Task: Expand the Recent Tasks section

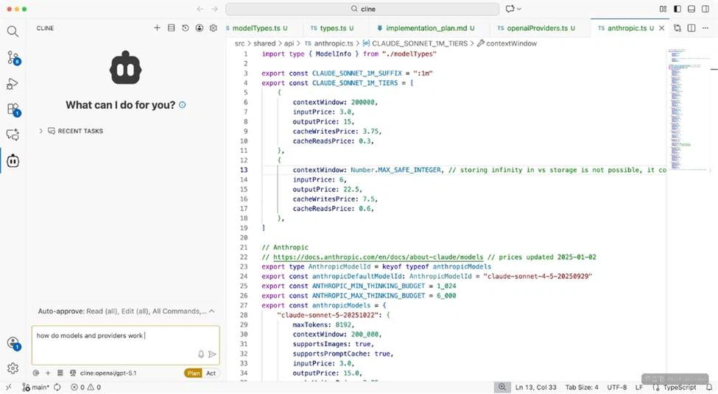Action: click(x=71, y=131)
